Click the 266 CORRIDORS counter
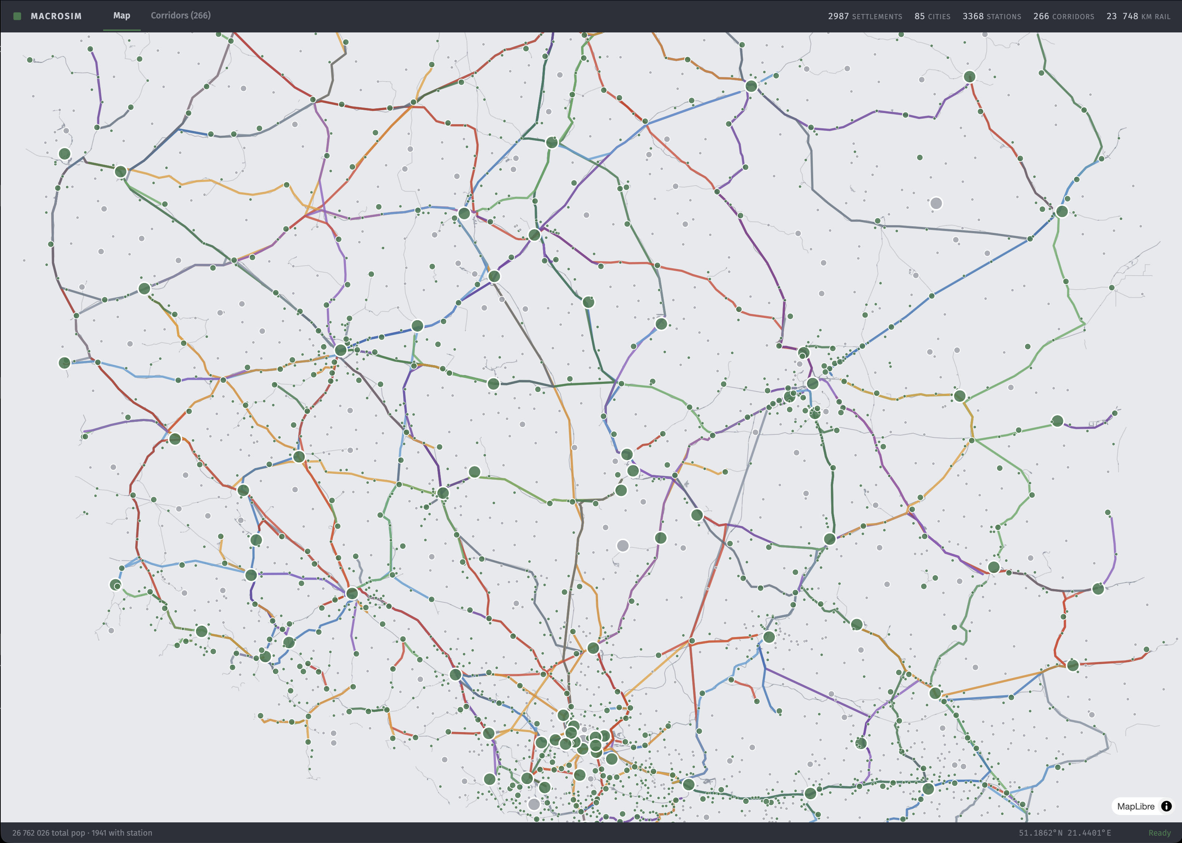This screenshot has height=843, width=1182. [1064, 15]
